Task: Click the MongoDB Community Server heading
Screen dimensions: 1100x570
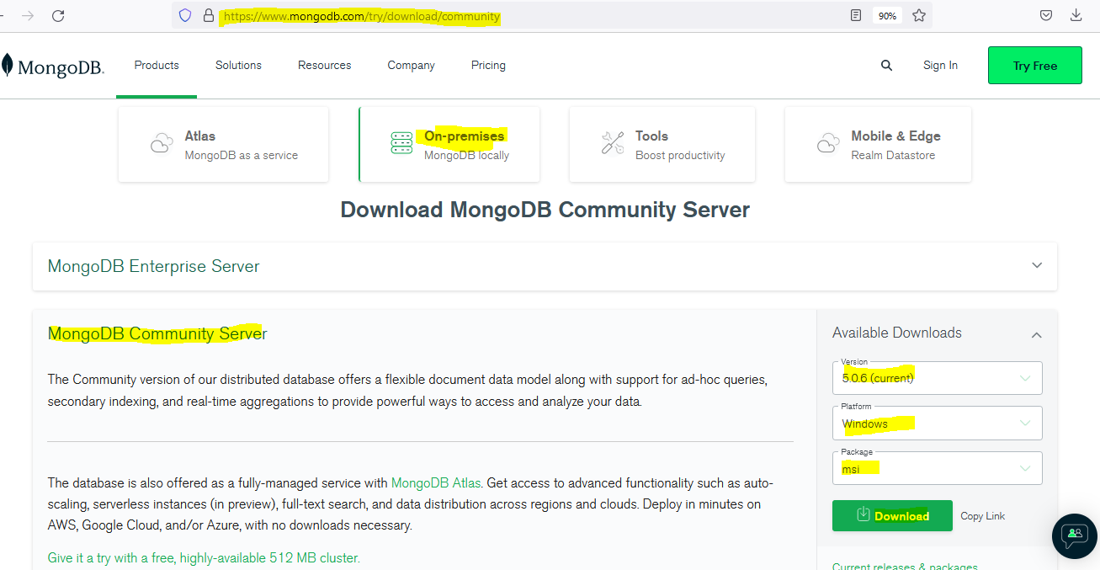Action: click(157, 333)
